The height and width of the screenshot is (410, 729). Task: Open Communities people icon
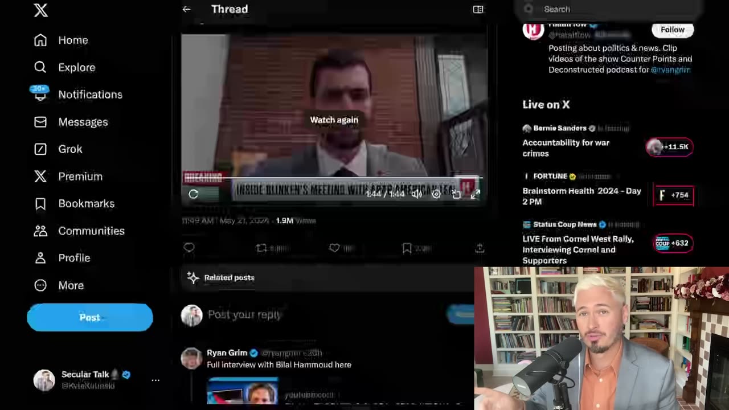(40, 231)
